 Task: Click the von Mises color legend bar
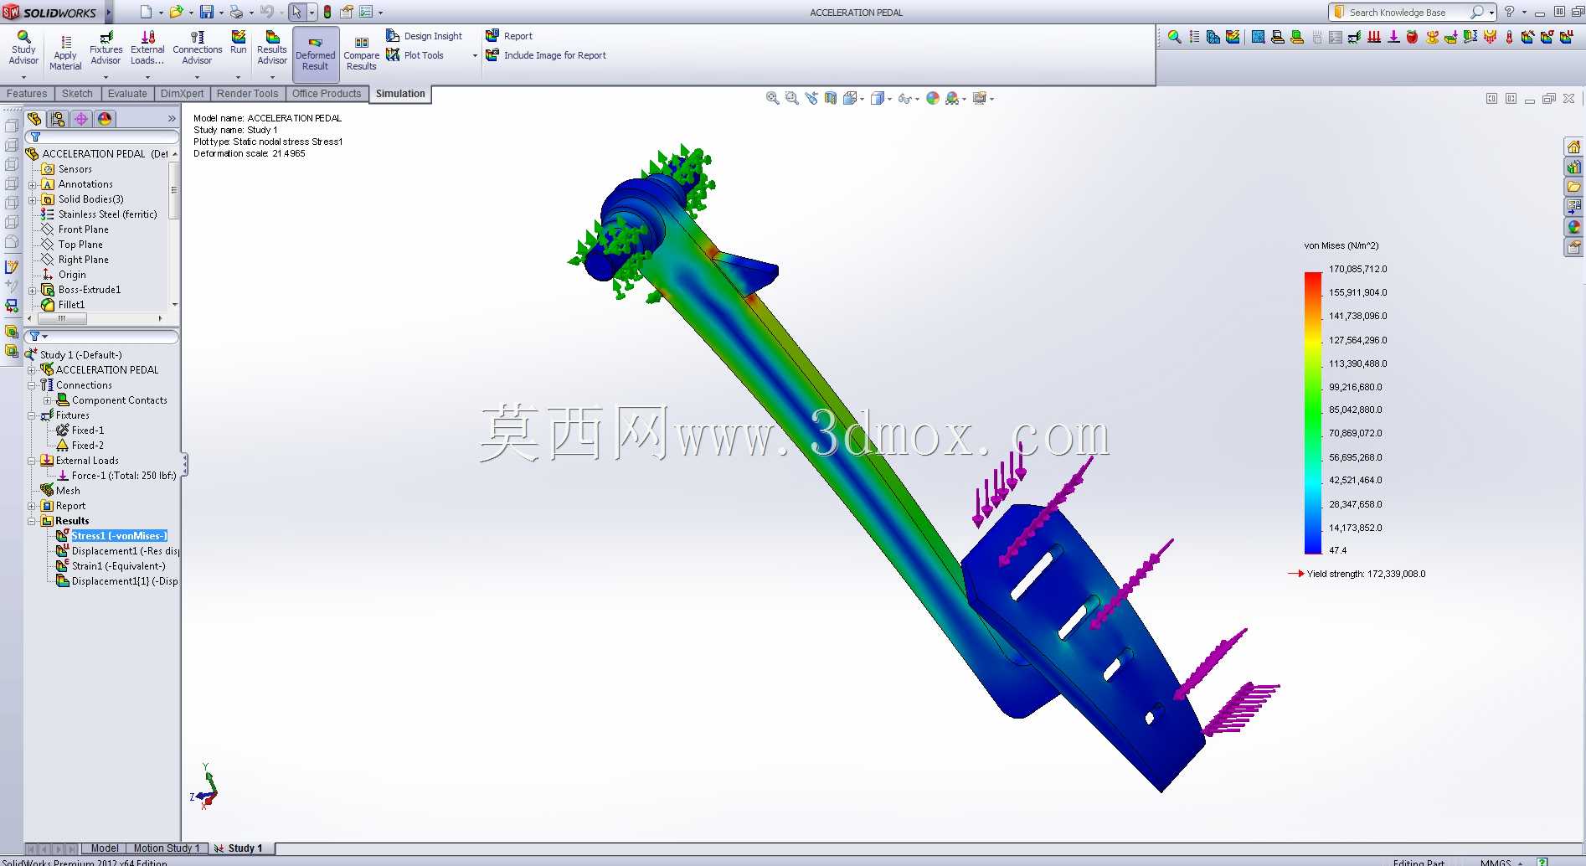(1312, 412)
